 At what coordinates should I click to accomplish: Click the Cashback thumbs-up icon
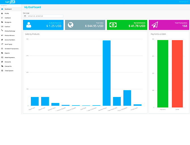[2, 18]
